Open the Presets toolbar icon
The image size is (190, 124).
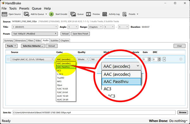124,14
